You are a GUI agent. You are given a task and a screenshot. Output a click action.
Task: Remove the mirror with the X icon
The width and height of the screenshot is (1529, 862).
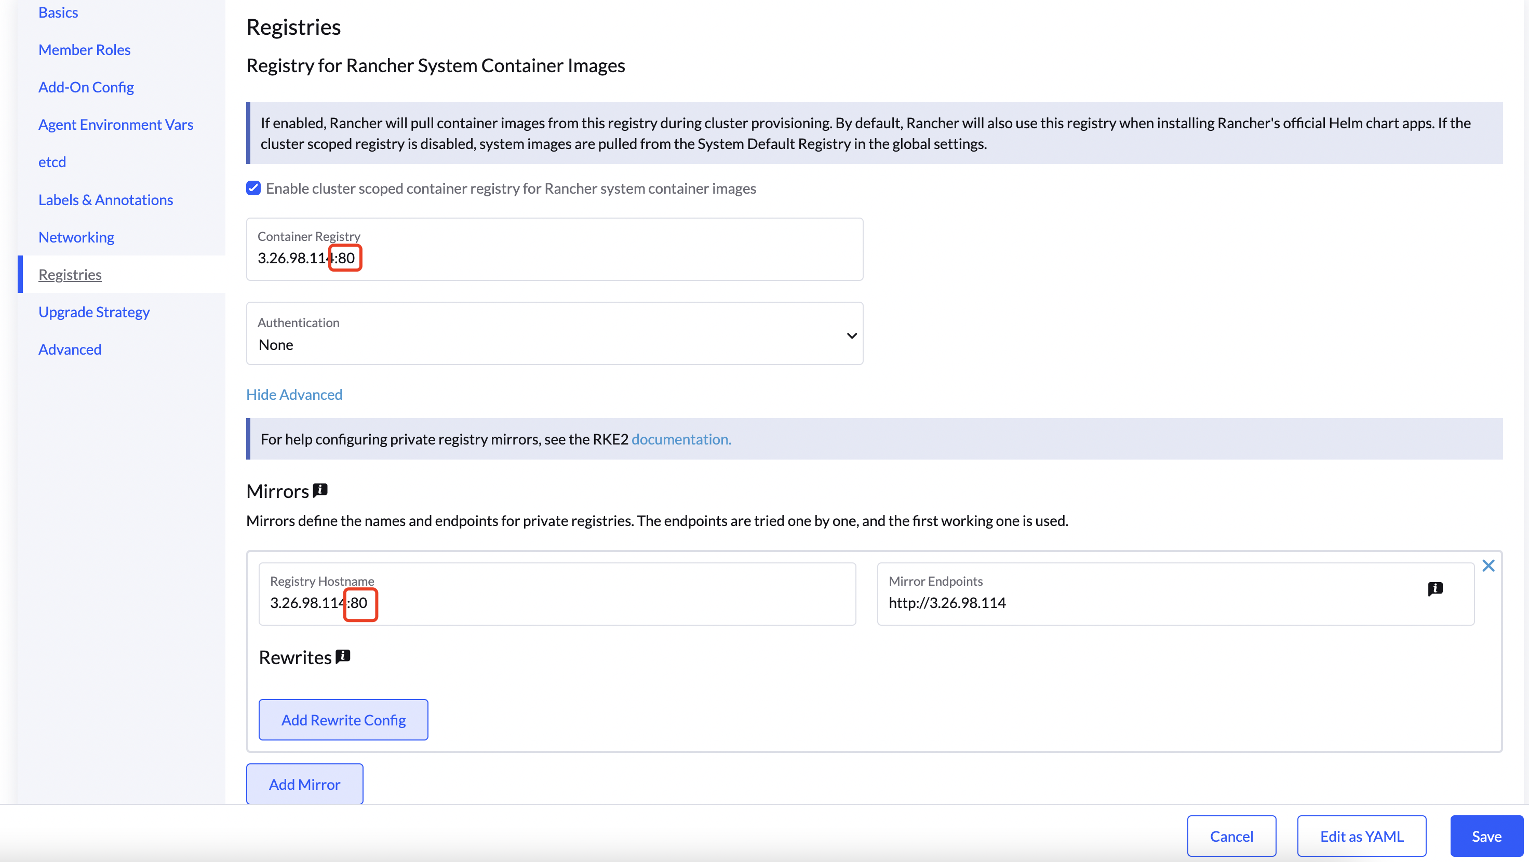point(1488,565)
